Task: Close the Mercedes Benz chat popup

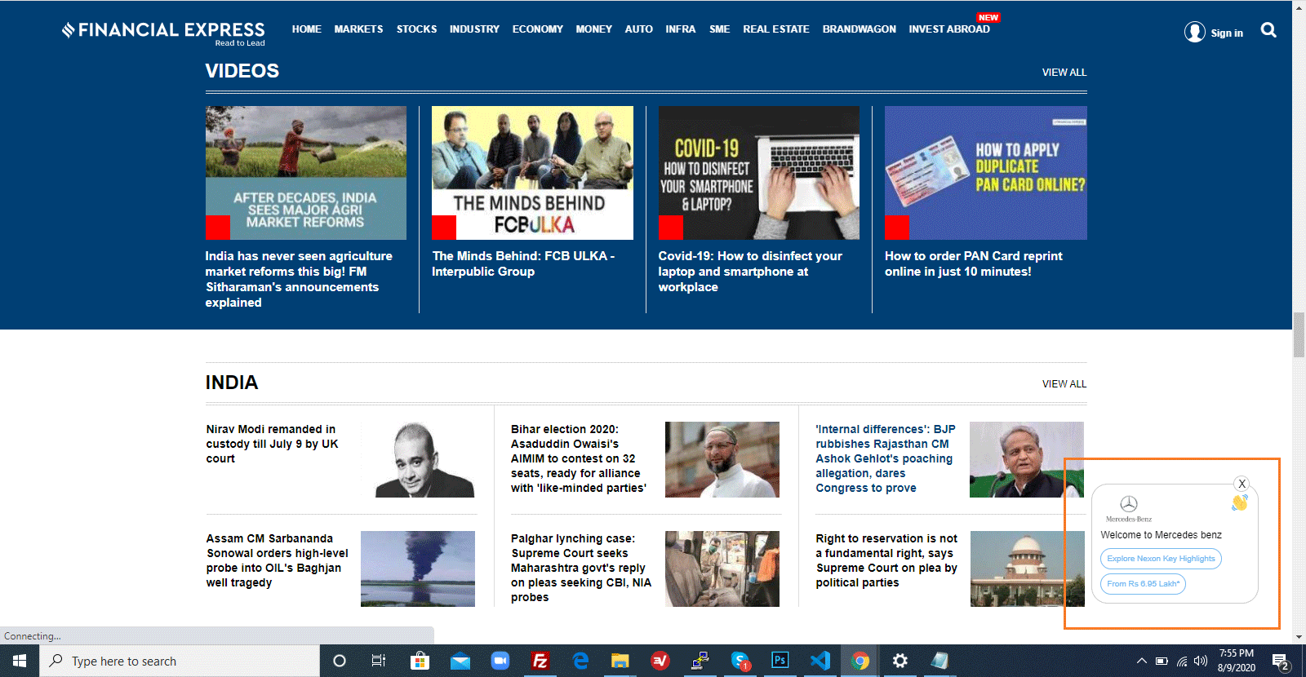Action: click(x=1242, y=484)
